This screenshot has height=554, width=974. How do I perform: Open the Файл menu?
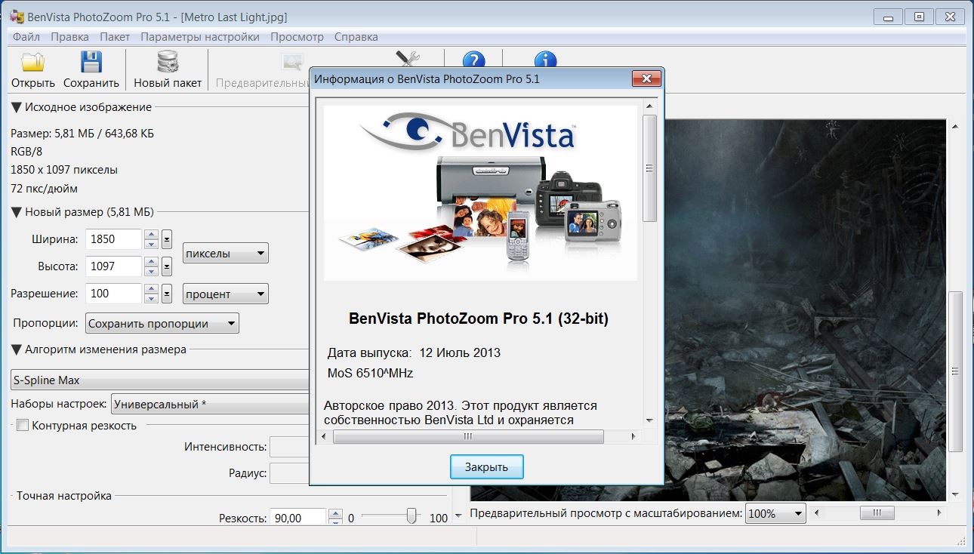click(26, 36)
